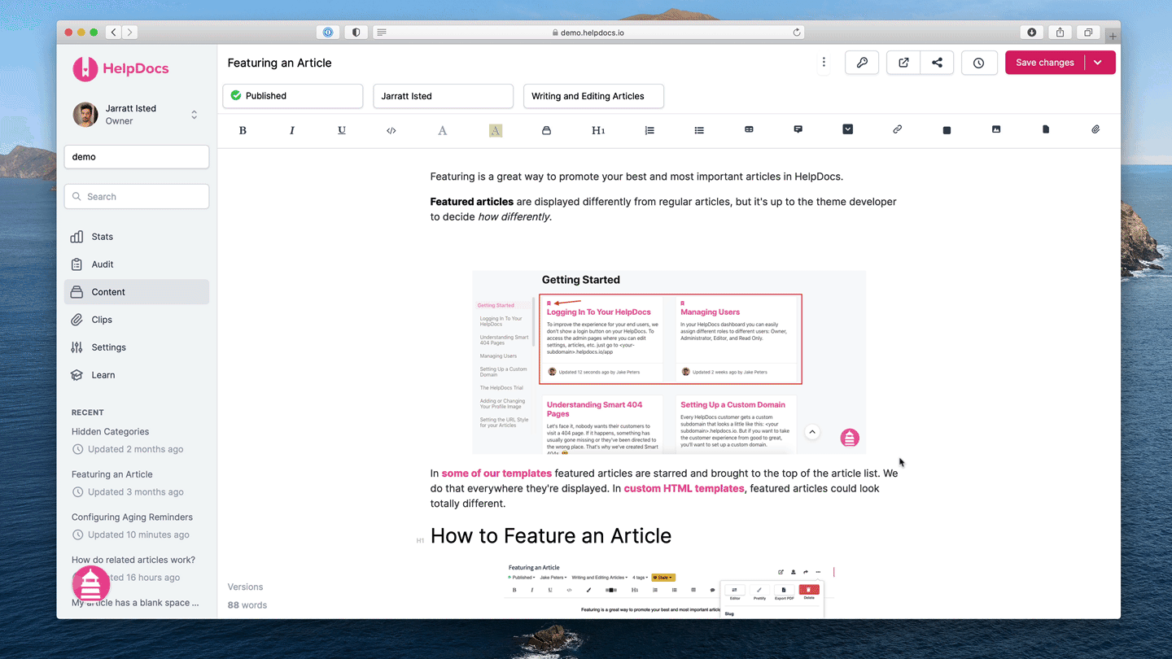Apply italic formatting
The width and height of the screenshot is (1172, 659).
pos(292,130)
